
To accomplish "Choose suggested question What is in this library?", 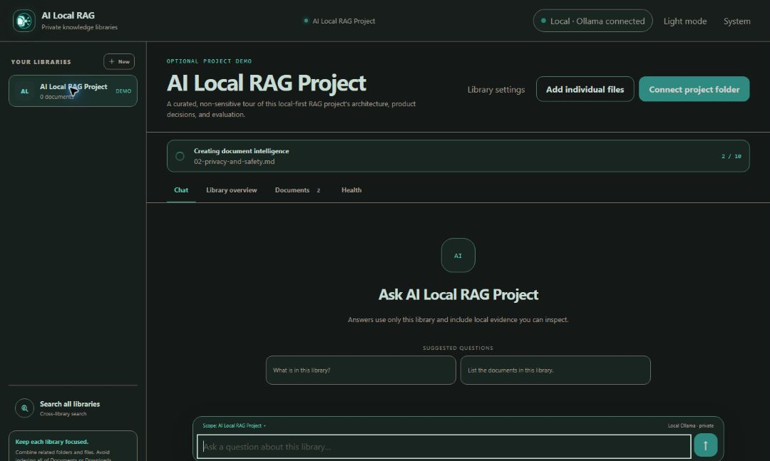I will point(361,371).
